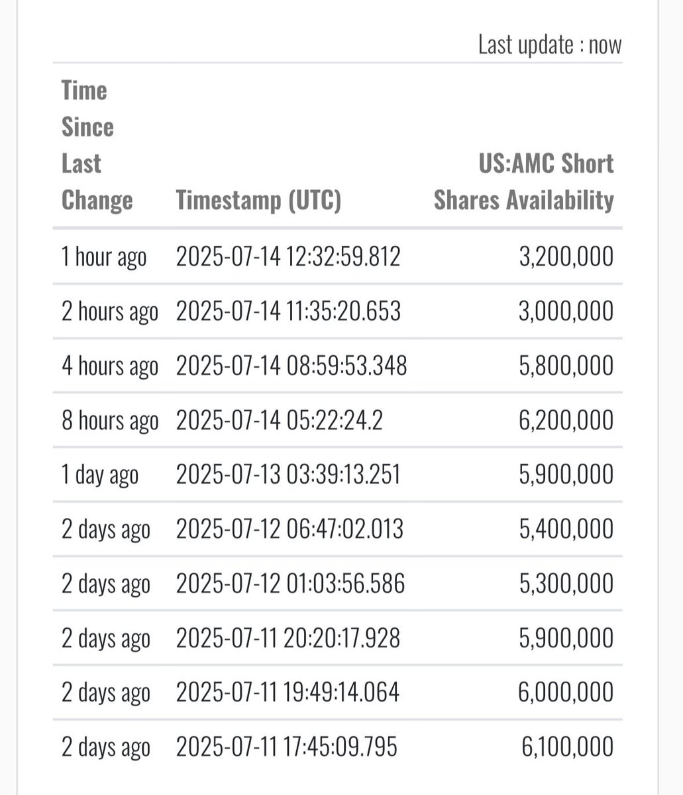Screen dimensions: 683x795
Task: Click the 'Time Since Last Change' column header
Action: (97, 145)
